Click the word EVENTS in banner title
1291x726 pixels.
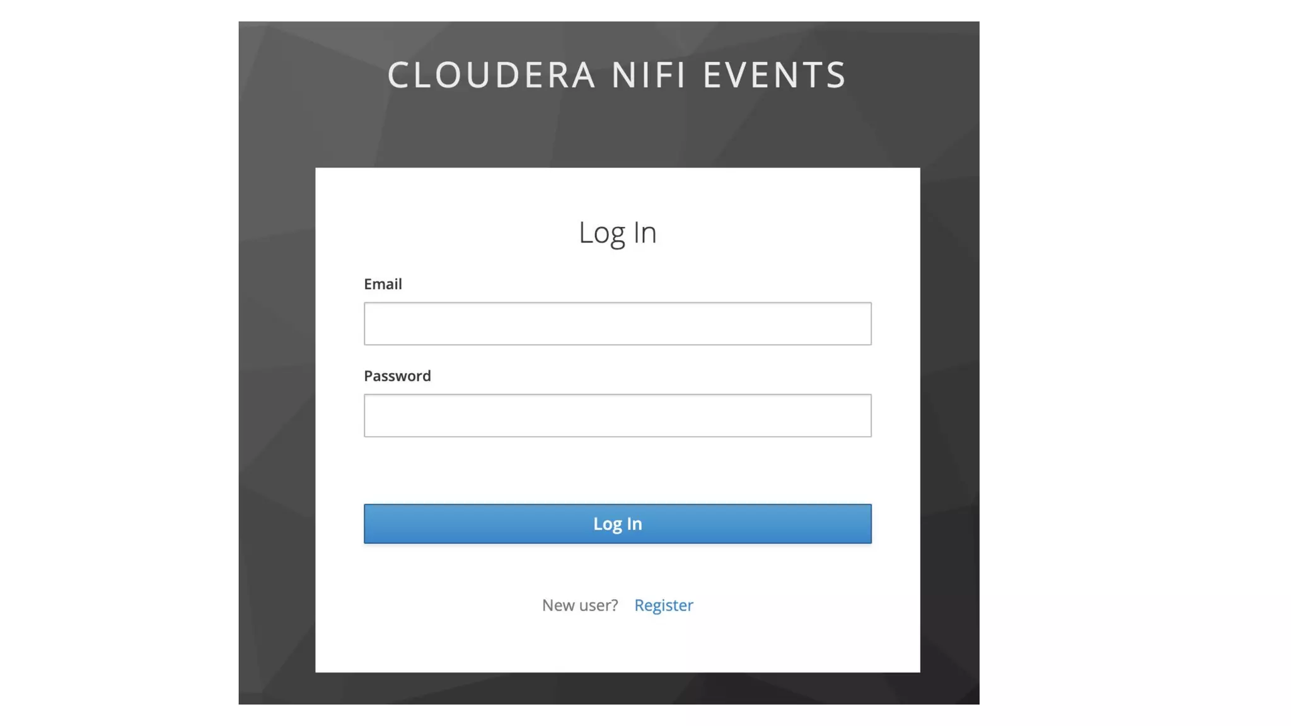(774, 75)
